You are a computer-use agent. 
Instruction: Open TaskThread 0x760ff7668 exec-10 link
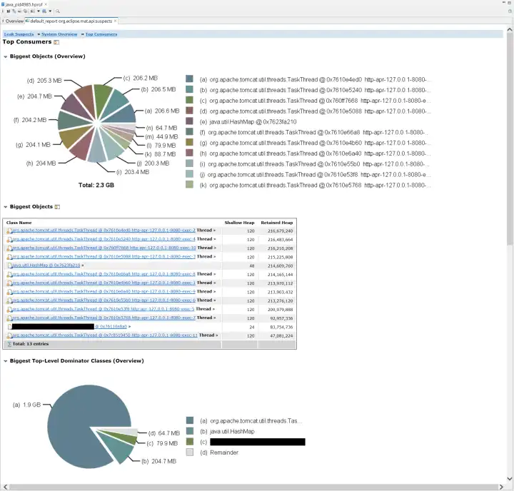[104, 248]
